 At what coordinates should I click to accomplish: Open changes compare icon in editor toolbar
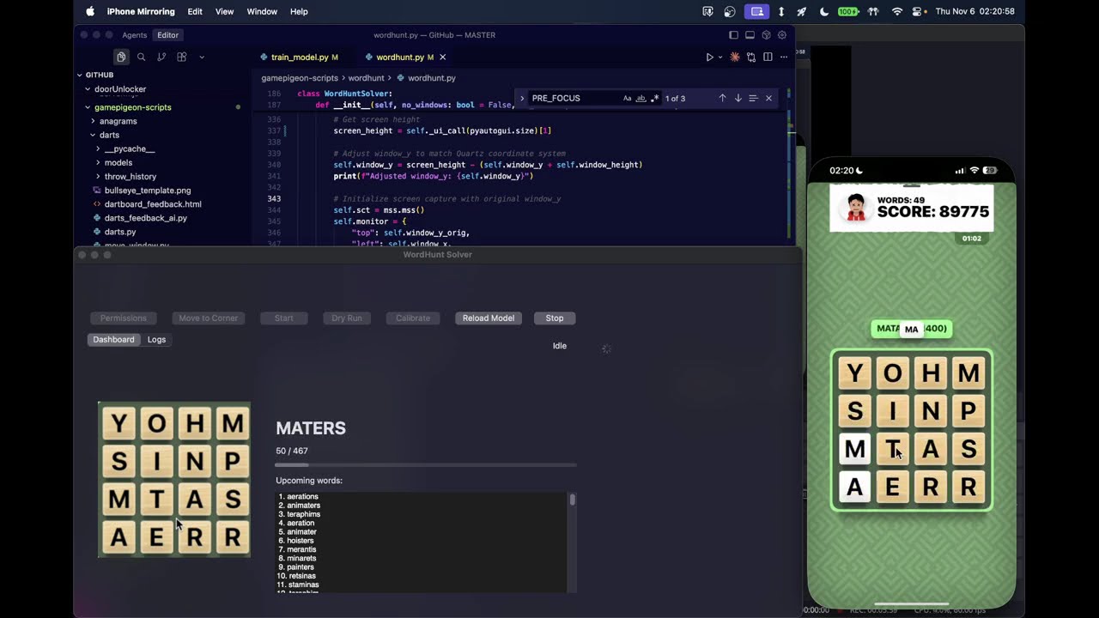coord(751,57)
